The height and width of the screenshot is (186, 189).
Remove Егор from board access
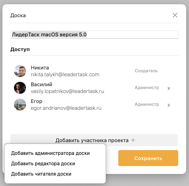click(x=169, y=105)
